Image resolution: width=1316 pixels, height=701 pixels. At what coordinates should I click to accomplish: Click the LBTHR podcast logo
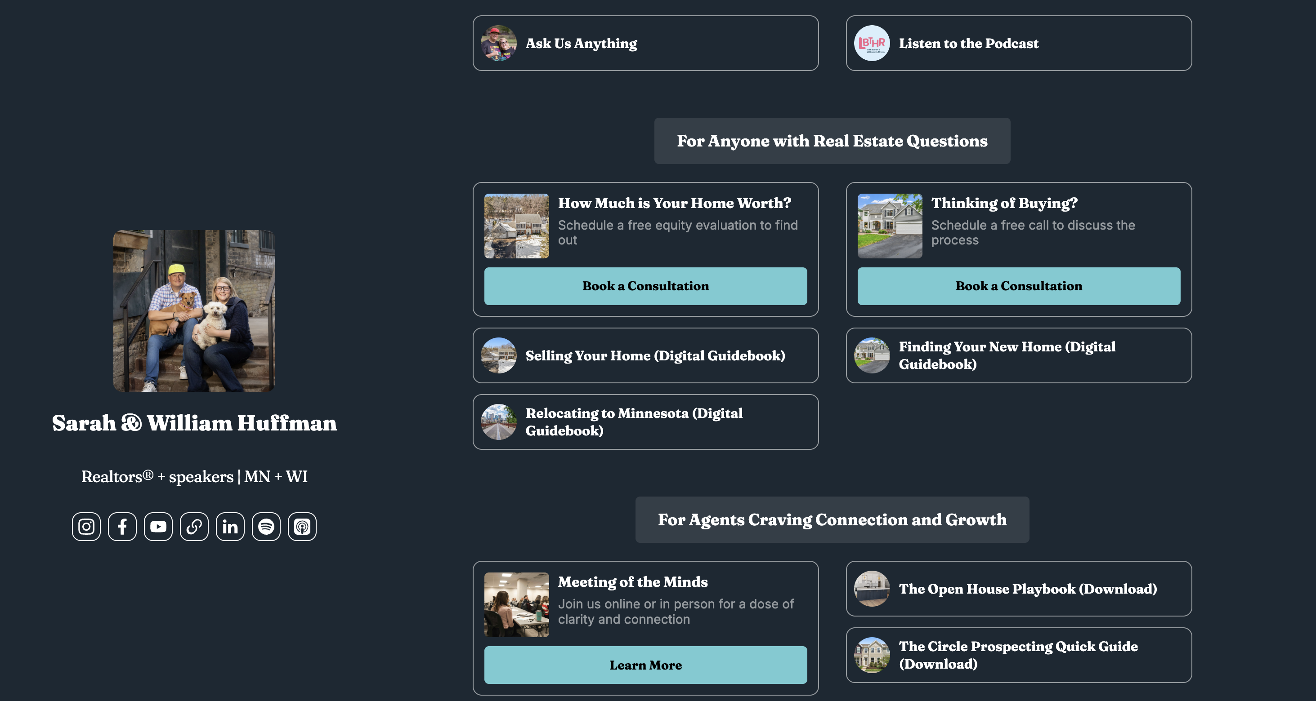click(x=872, y=44)
